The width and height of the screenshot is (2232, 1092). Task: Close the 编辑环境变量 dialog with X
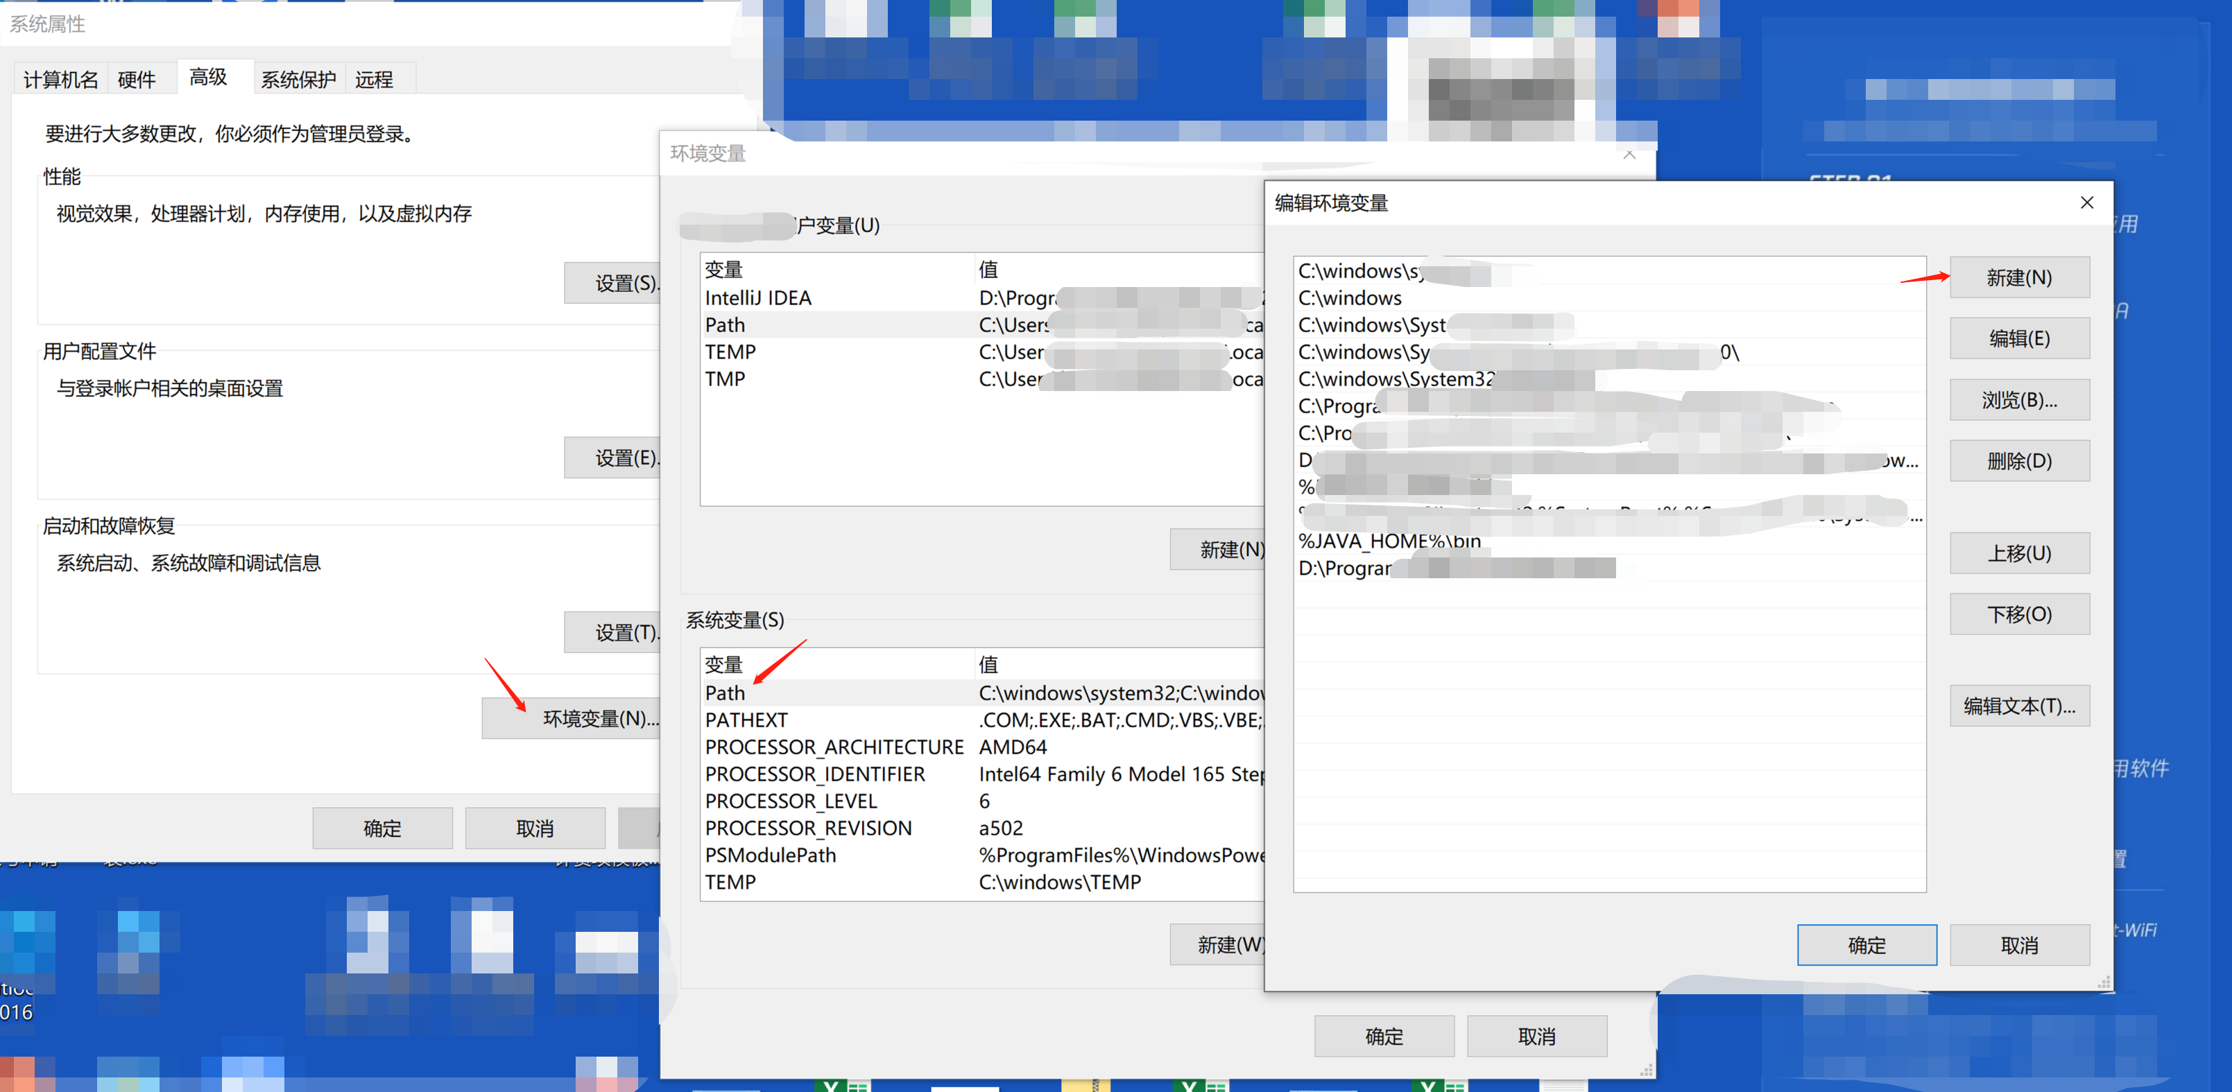2086,202
